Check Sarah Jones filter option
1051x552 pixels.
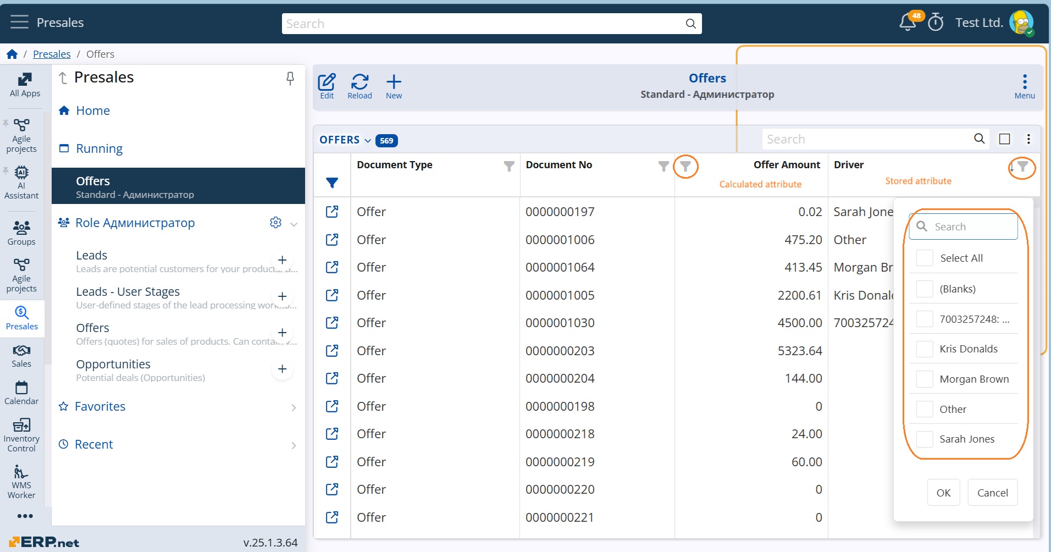[925, 439]
